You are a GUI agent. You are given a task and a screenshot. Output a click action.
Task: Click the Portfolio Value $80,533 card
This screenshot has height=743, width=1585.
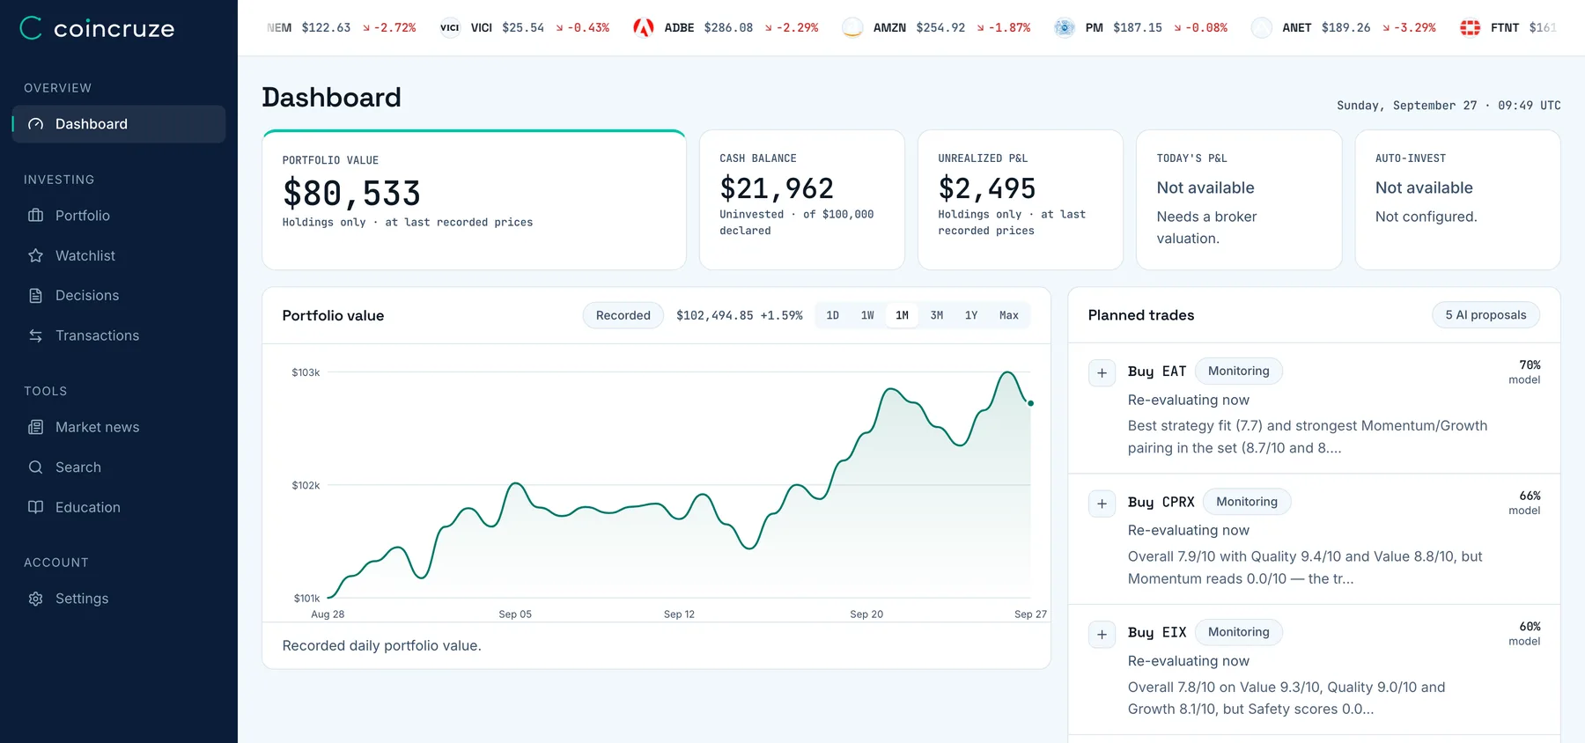click(475, 200)
